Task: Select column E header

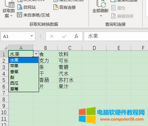Action: [x=119, y=48]
